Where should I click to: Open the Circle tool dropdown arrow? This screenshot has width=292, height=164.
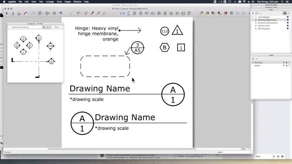point(50,13)
